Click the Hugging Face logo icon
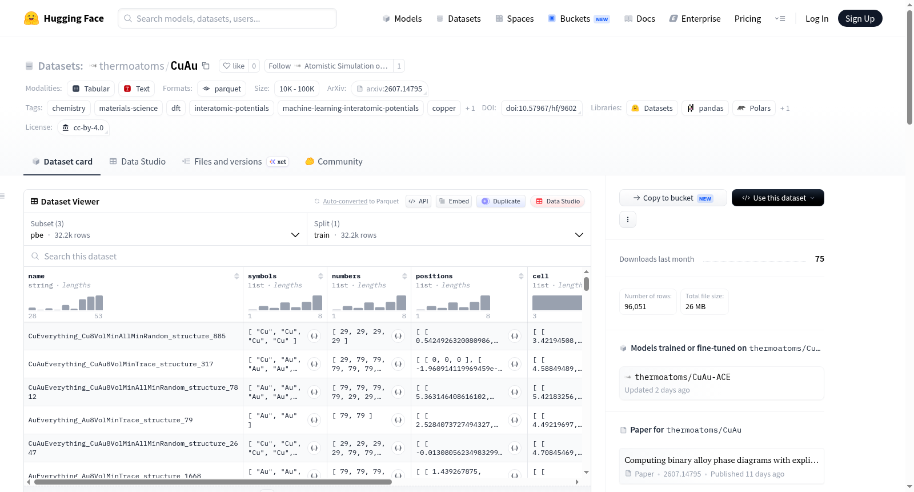The image size is (914, 492). [x=31, y=18]
